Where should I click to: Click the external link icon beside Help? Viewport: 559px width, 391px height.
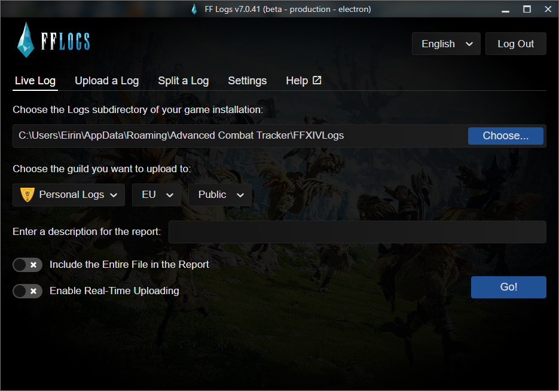coord(317,80)
